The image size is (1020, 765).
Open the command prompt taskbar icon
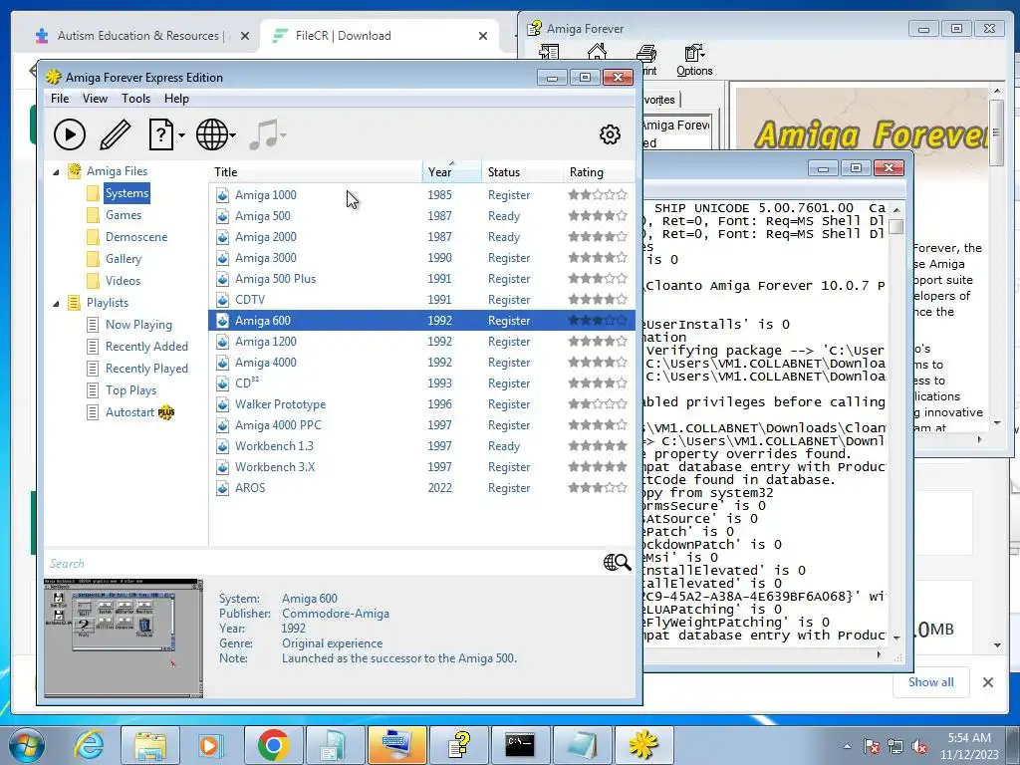click(520, 745)
